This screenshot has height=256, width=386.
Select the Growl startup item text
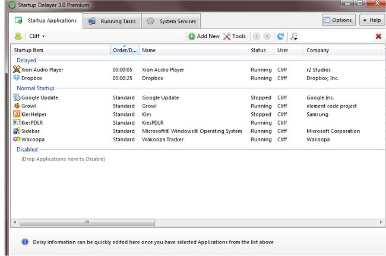(x=29, y=106)
